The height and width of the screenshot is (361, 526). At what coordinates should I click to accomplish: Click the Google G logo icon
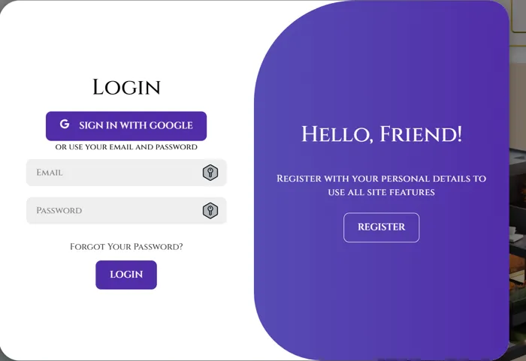[65, 124]
